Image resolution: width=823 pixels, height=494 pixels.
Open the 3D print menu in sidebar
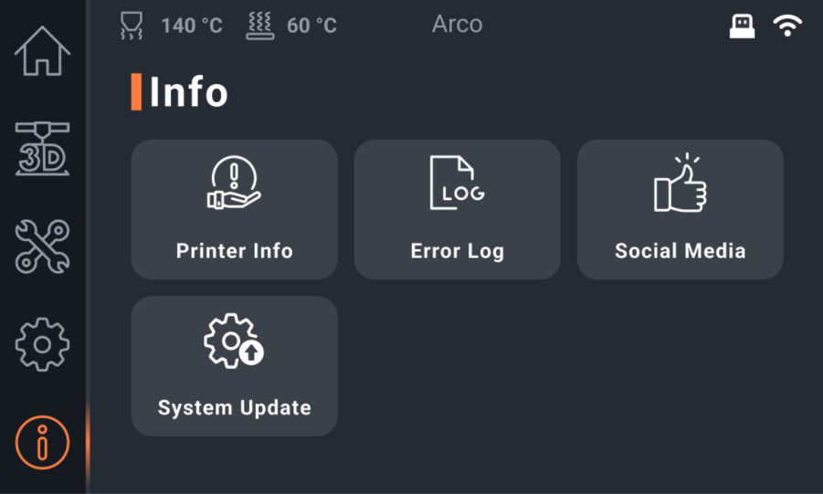pos(42,149)
